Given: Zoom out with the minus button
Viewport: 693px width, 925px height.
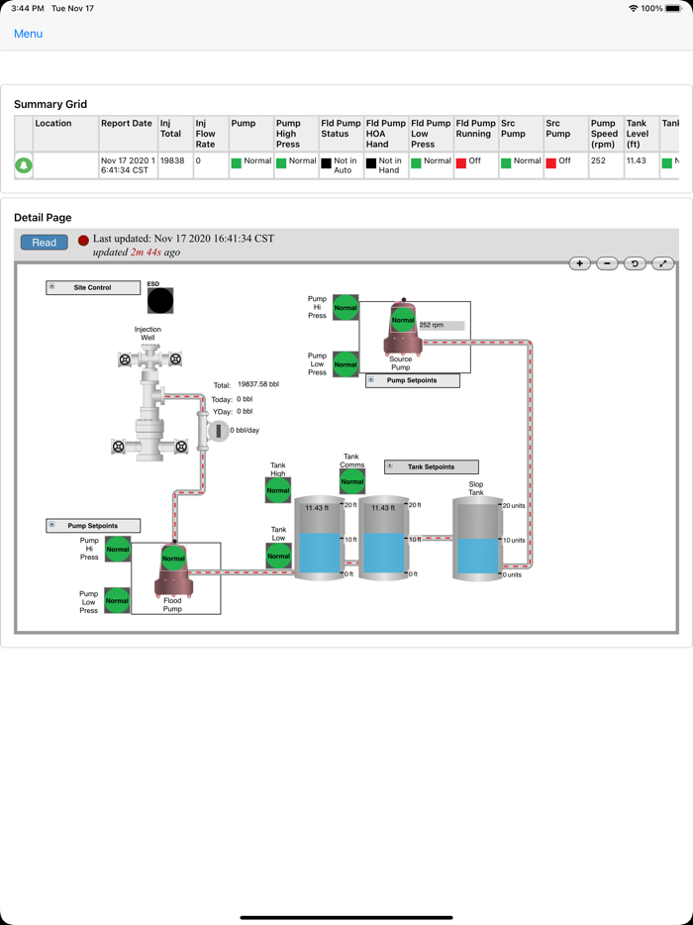Looking at the screenshot, I should pos(608,263).
